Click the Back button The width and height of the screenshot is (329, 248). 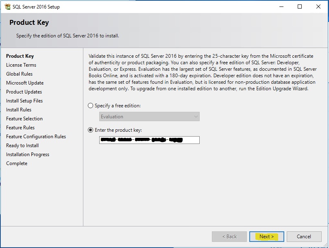tap(229, 237)
